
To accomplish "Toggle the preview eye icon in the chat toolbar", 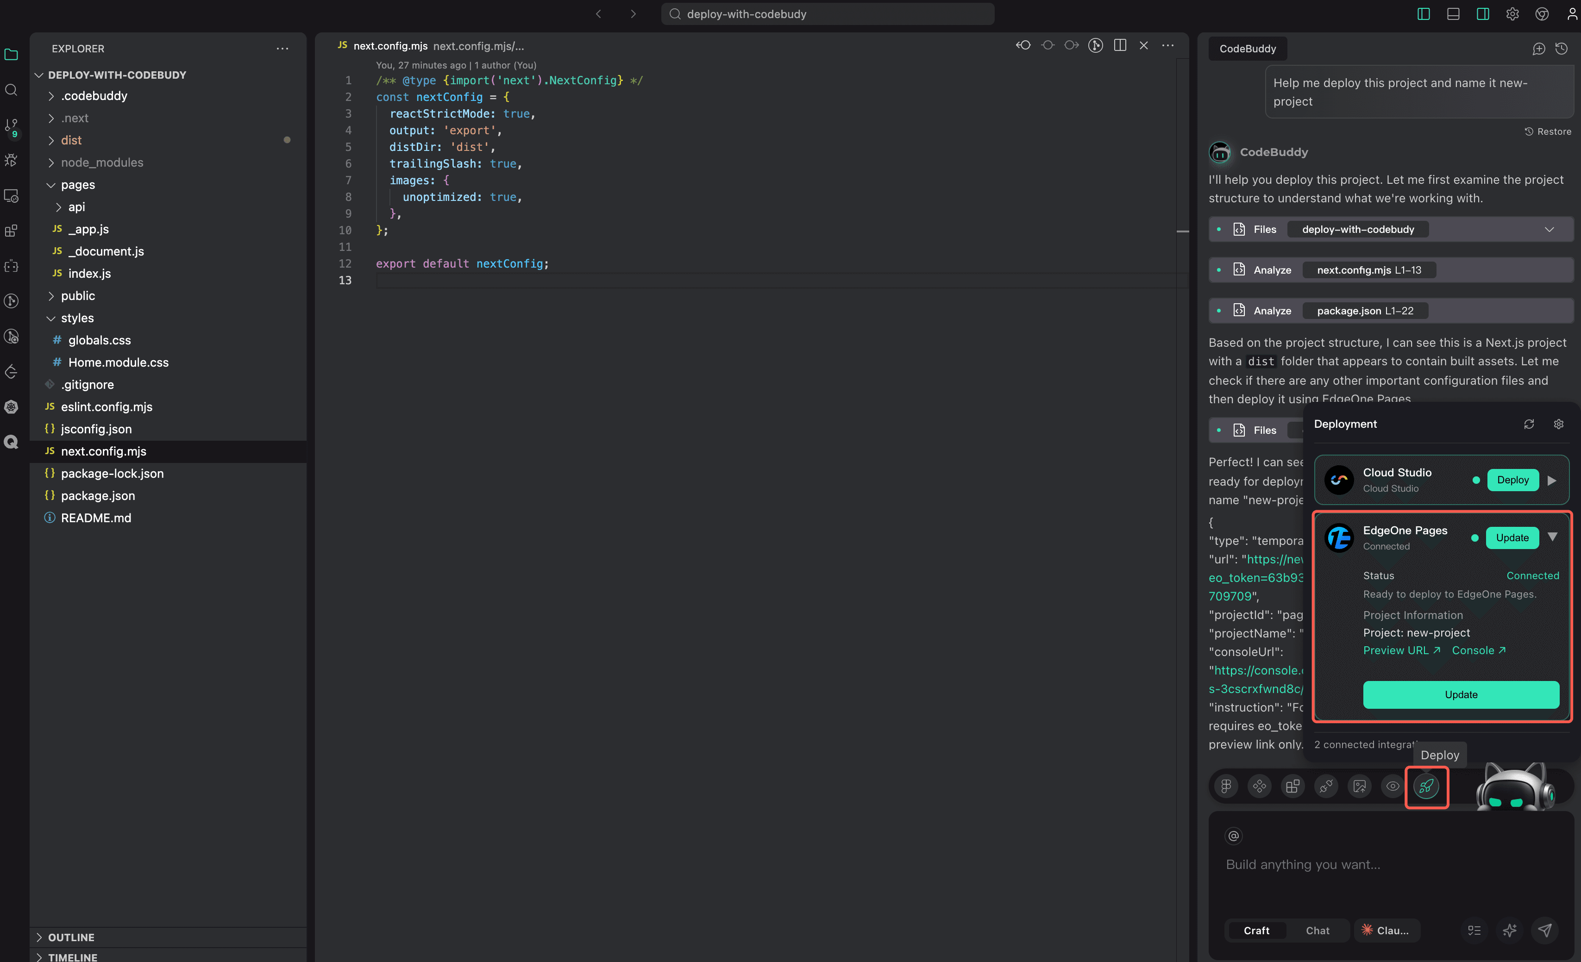I will click(x=1393, y=786).
